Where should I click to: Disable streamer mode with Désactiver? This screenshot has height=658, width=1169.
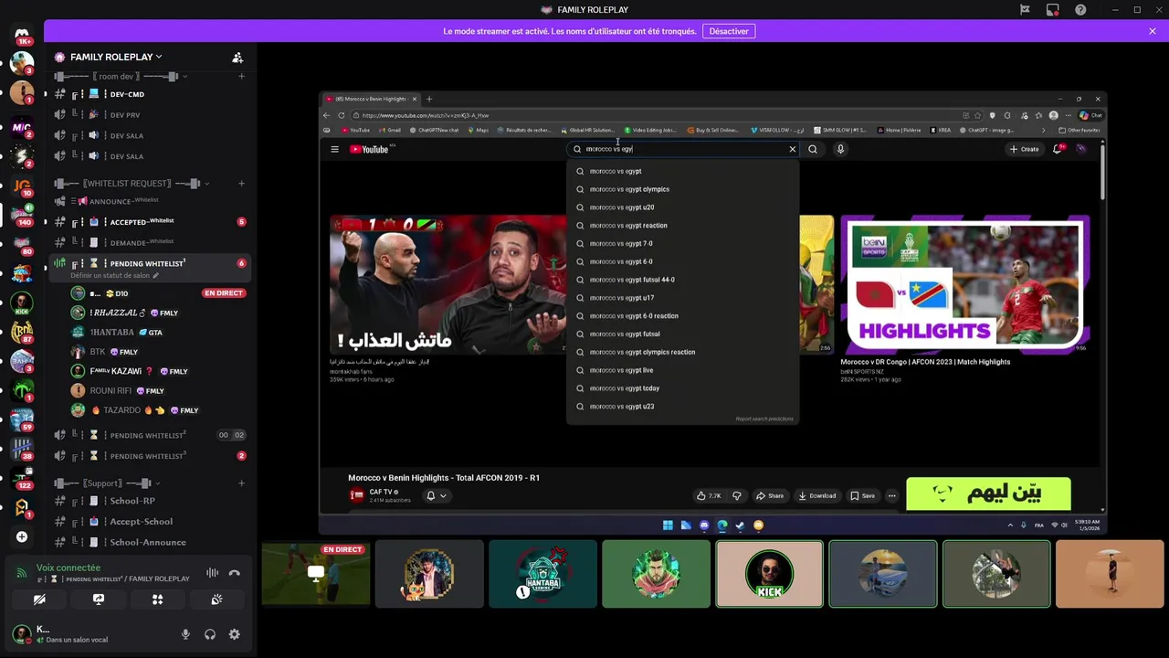pyautogui.click(x=729, y=31)
